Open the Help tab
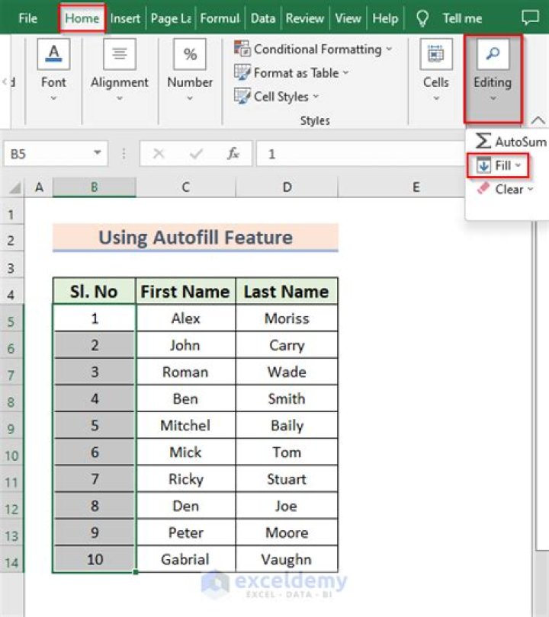This screenshot has width=549, height=617. tap(385, 18)
